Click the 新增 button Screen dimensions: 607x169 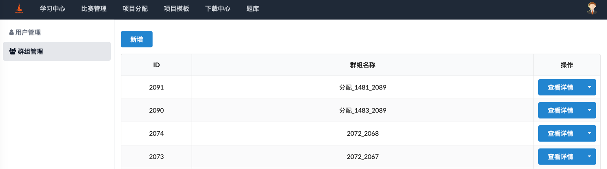(x=137, y=39)
